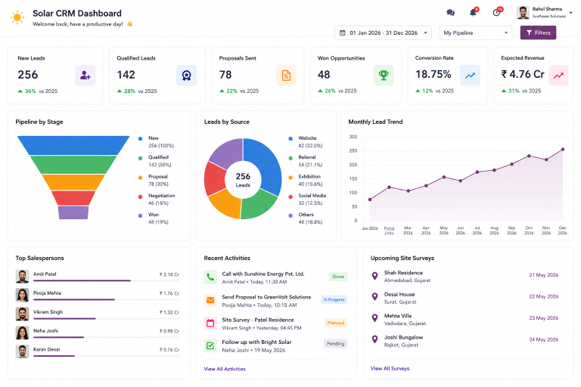
Task: Open View All Surveys link
Action: click(x=390, y=369)
